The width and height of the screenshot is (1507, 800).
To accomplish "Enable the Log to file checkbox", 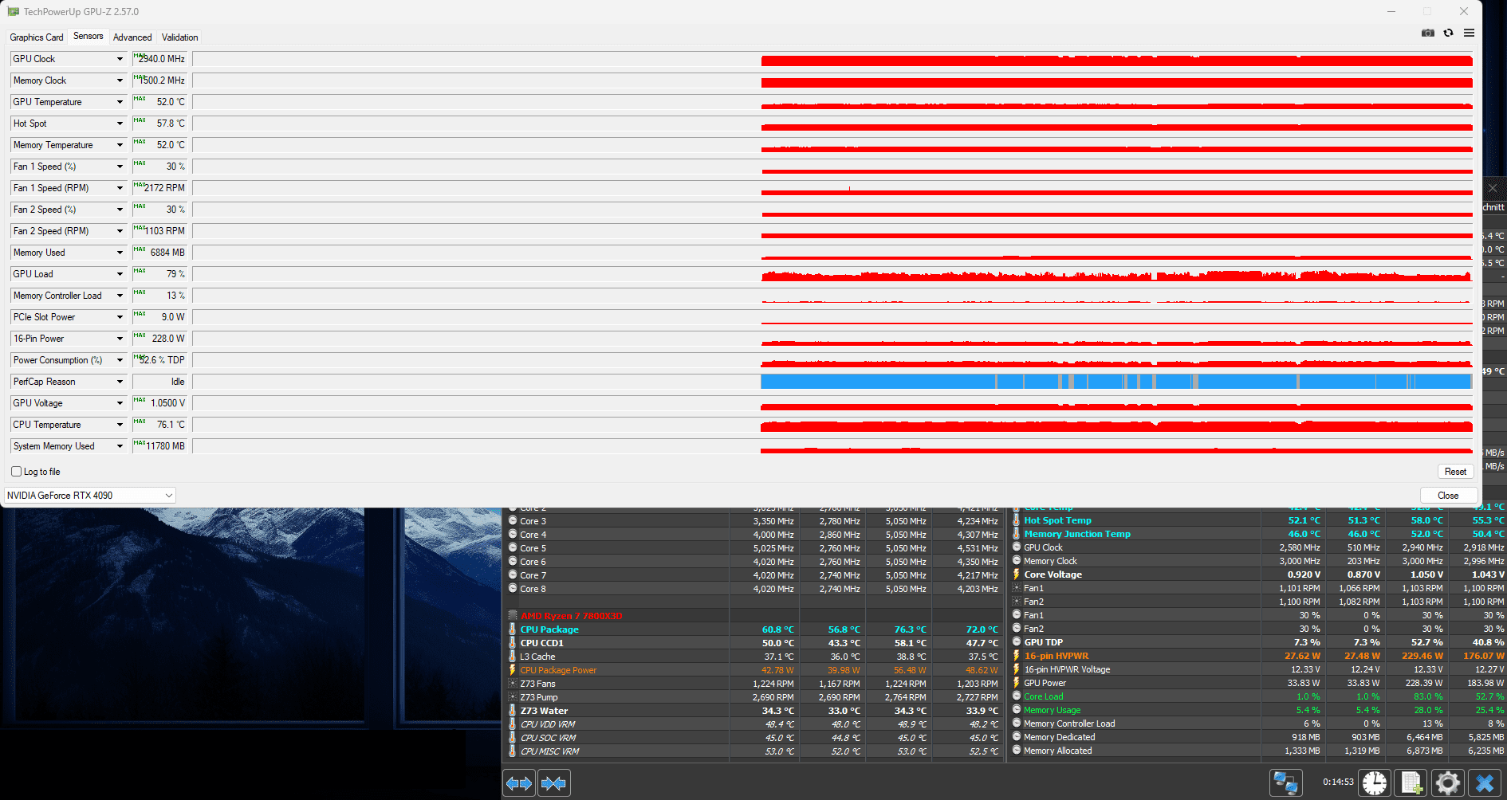I will click(x=17, y=472).
